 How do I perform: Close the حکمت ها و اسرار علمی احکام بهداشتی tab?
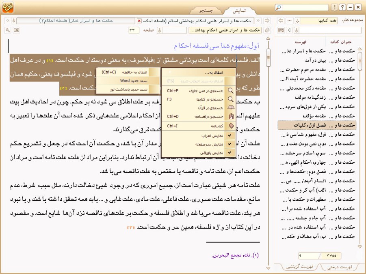tap(139, 21)
